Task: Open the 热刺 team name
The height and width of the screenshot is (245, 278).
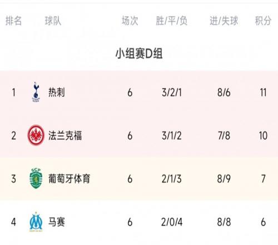Action: tap(57, 92)
